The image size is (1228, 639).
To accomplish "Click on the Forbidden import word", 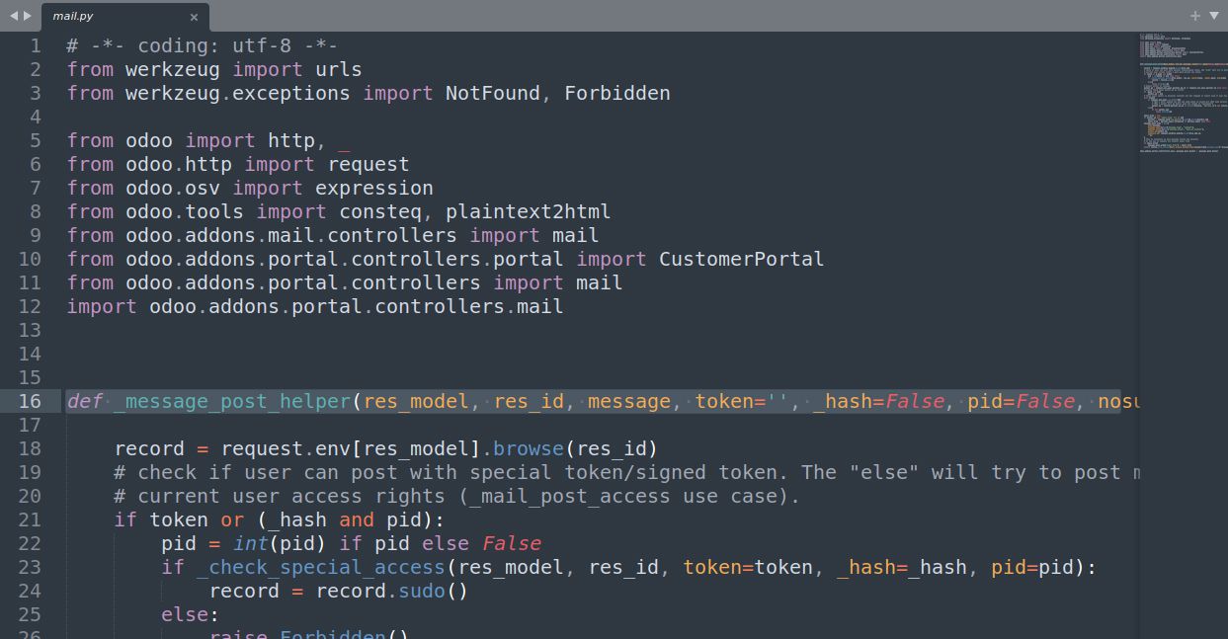I will tap(617, 93).
